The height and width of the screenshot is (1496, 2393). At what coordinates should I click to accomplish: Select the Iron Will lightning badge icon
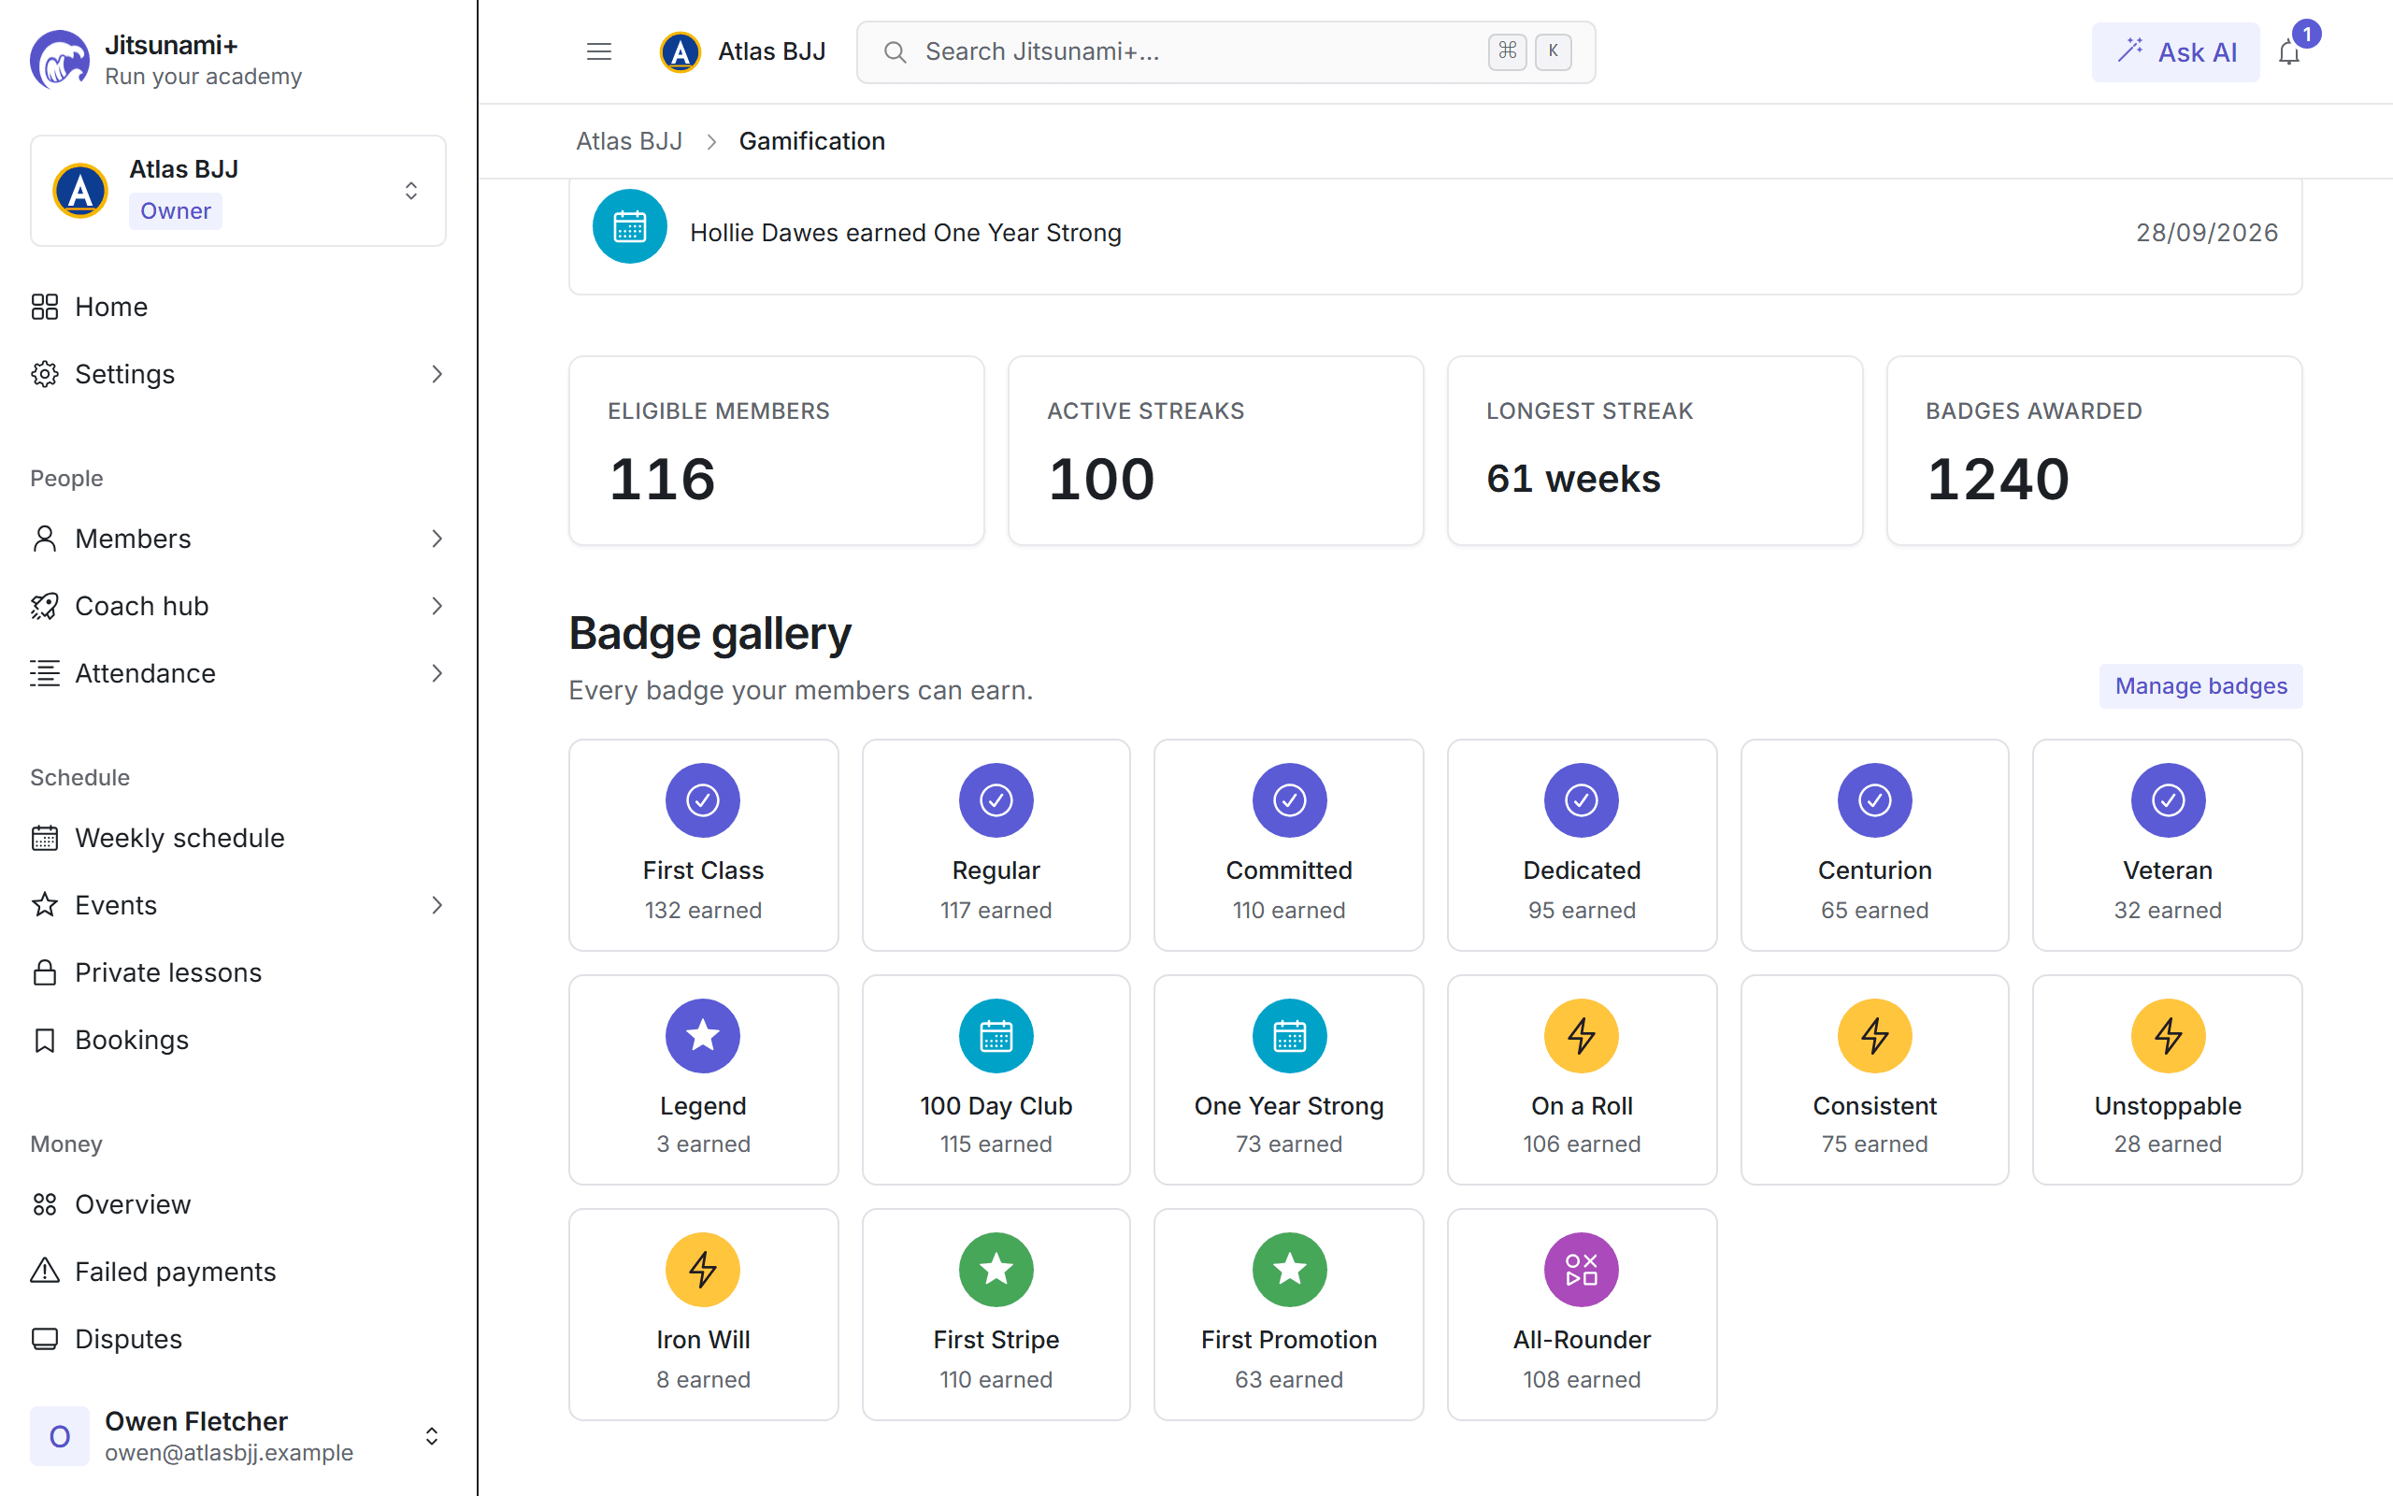point(702,1269)
